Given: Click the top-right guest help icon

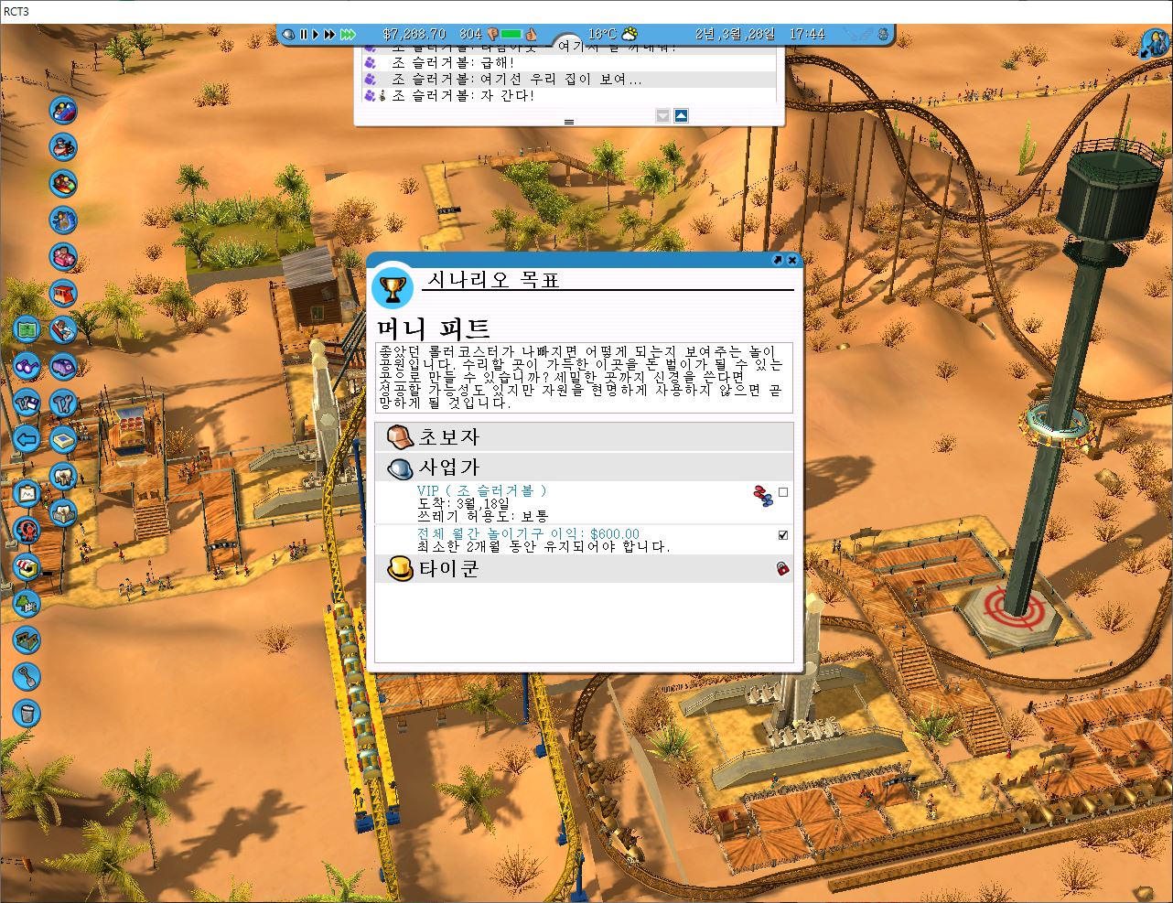Looking at the screenshot, I should tap(1154, 43).
